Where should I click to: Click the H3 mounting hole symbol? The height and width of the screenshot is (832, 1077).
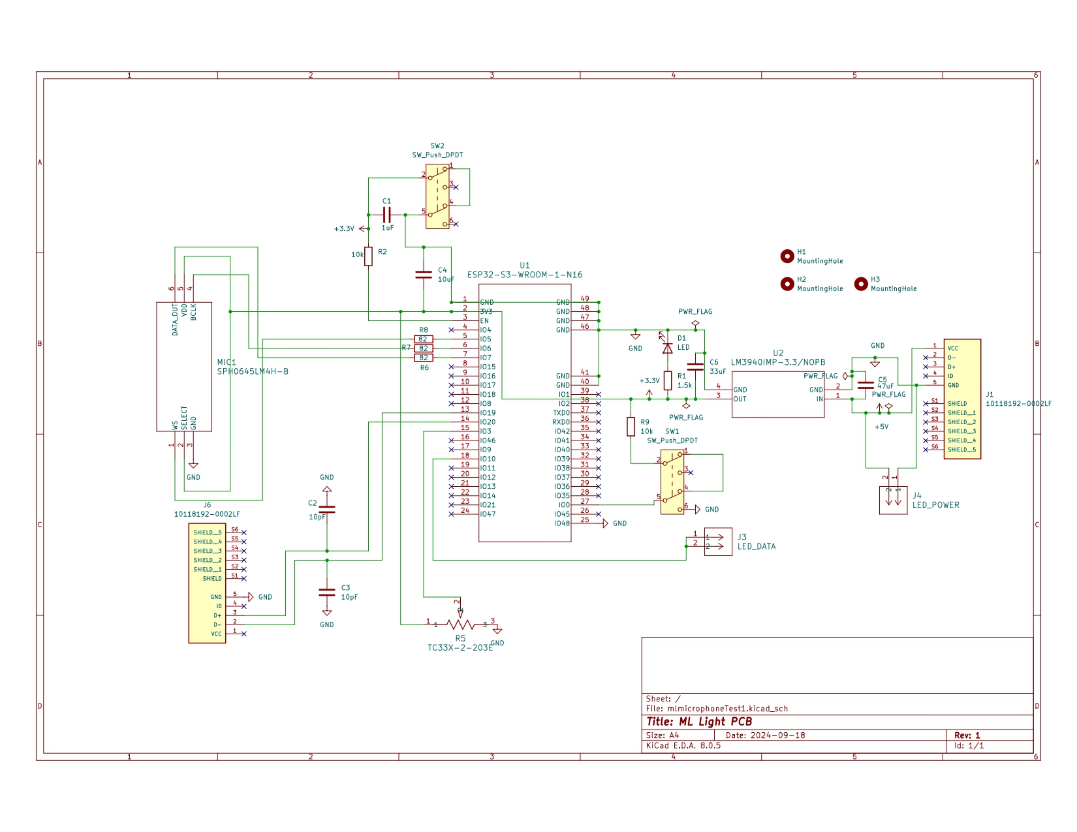[861, 284]
